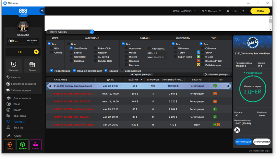277x158 pixels.
Task: Click the Бесплатное вращение wheel icon
Action: 8,84
